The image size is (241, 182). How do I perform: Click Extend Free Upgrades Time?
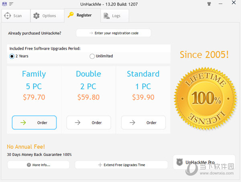pos(121,165)
